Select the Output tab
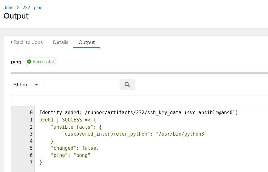This screenshot has width=268, height=172. (87, 42)
